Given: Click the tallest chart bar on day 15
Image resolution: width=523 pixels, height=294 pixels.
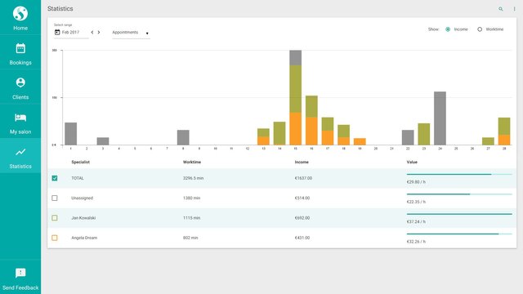Looking at the screenshot, I should [x=296, y=97].
